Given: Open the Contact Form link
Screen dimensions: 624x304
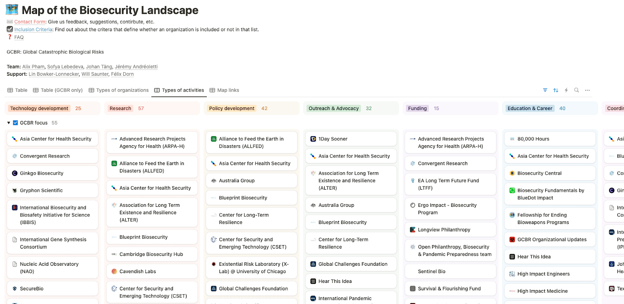Looking at the screenshot, I should [30, 22].
